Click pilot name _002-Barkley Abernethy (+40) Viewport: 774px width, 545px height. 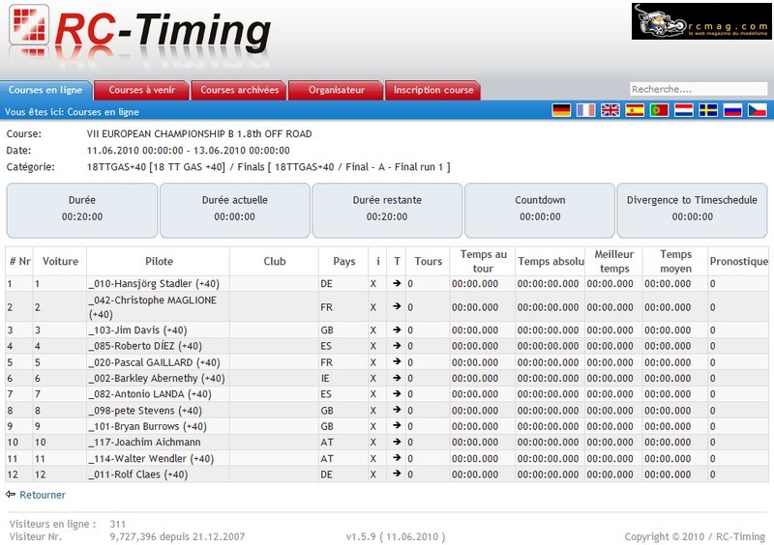pyautogui.click(x=157, y=378)
